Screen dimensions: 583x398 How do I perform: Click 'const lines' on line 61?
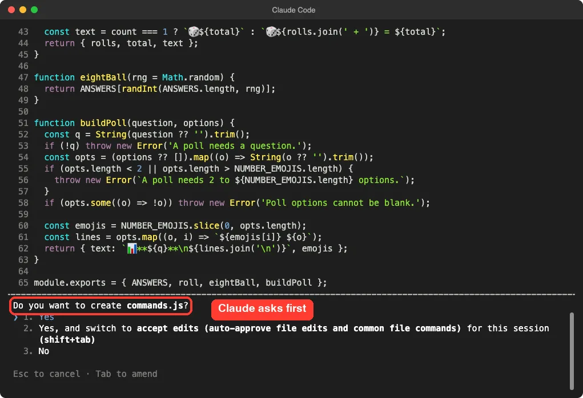(73, 237)
